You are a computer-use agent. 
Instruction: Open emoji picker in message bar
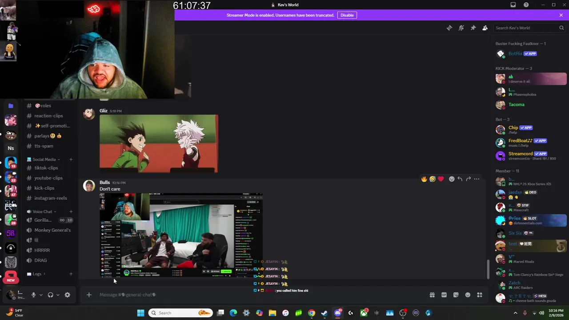[468, 295]
